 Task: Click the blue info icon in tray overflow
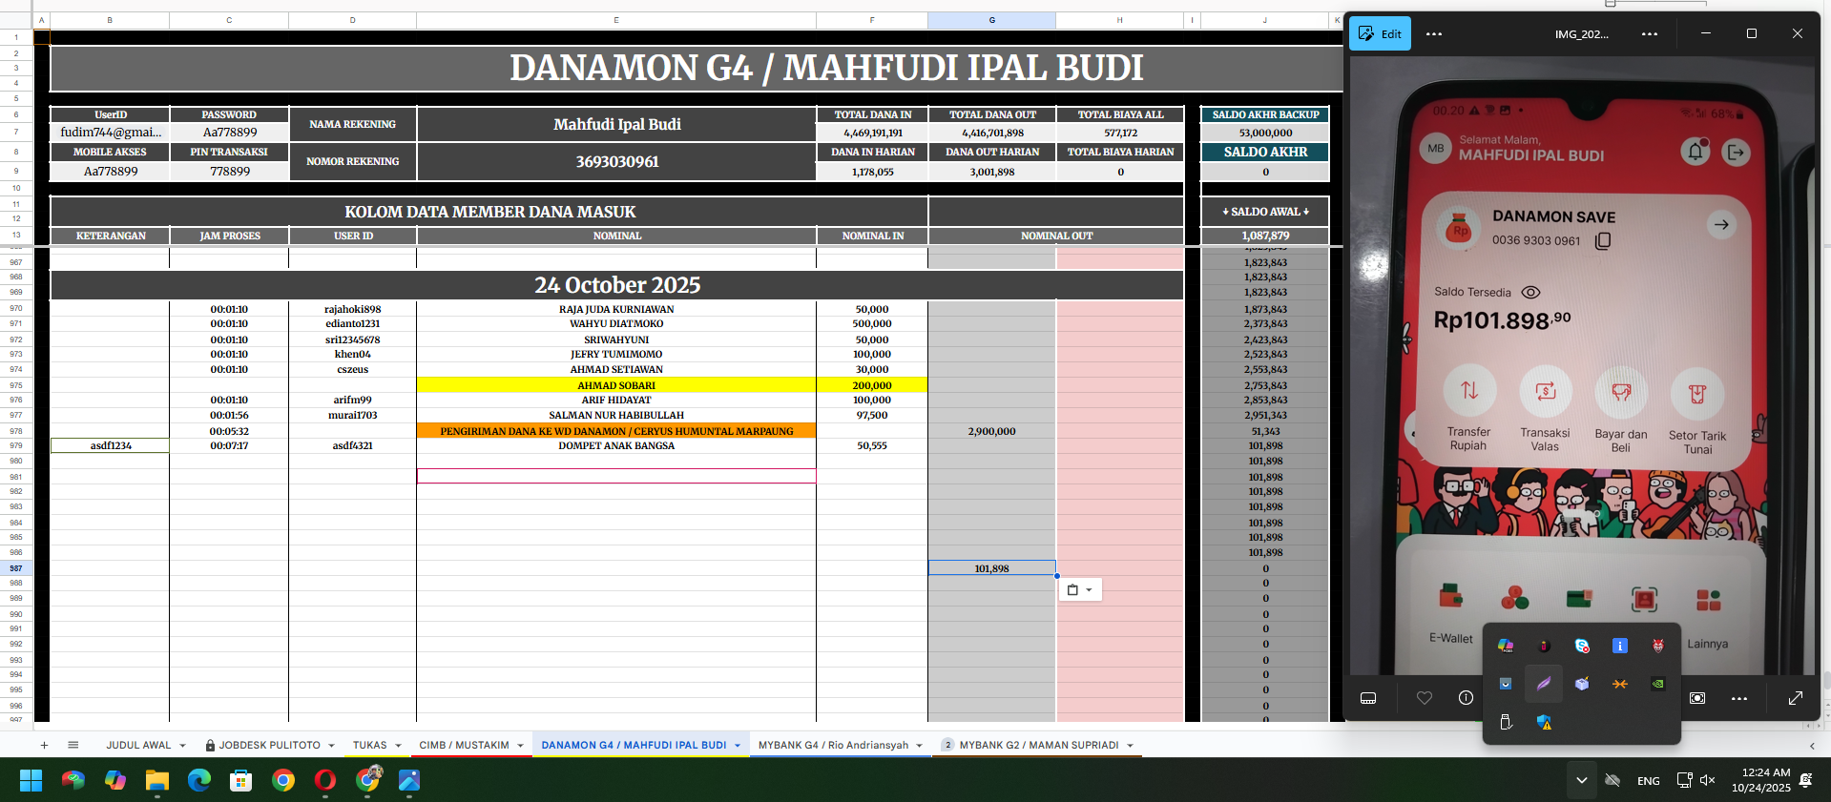(x=1620, y=646)
